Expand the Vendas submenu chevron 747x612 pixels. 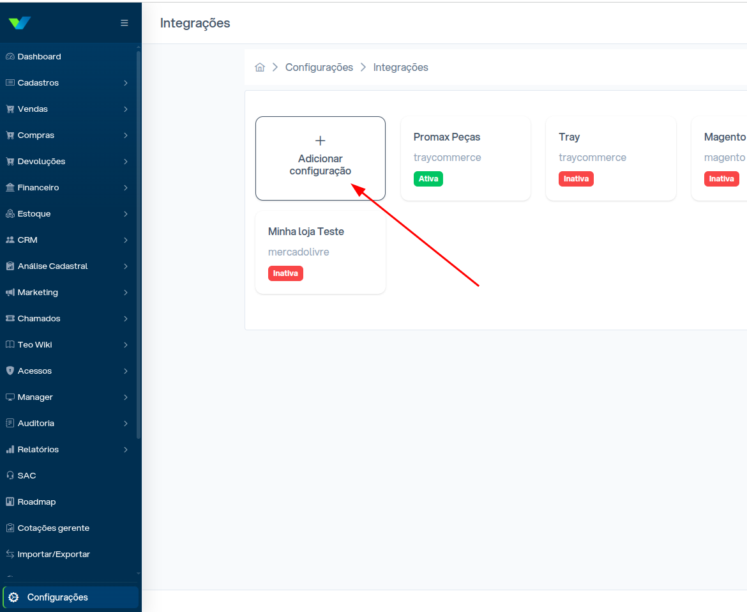[126, 109]
